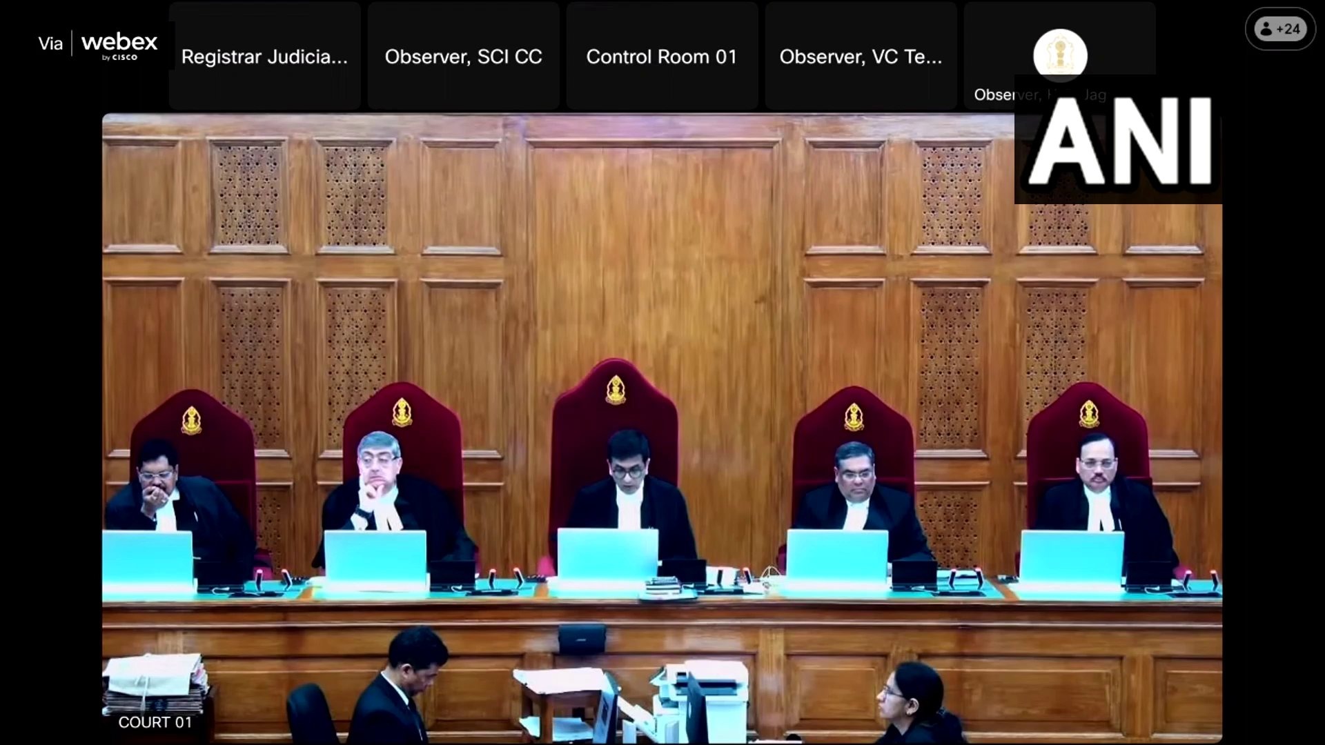
Task: Click the COURT 01 label
Action: pos(155,722)
